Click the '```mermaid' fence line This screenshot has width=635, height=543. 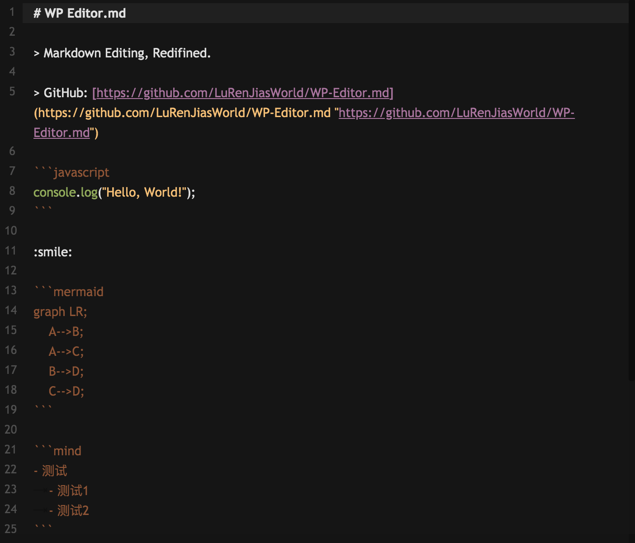[x=68, y=292]
